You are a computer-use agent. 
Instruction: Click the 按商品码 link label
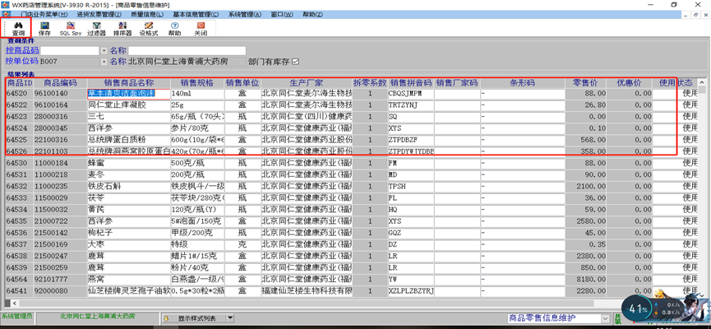(22, 50)
